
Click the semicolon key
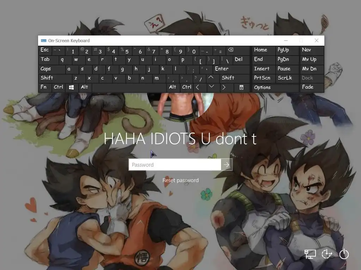coord(193,69)
